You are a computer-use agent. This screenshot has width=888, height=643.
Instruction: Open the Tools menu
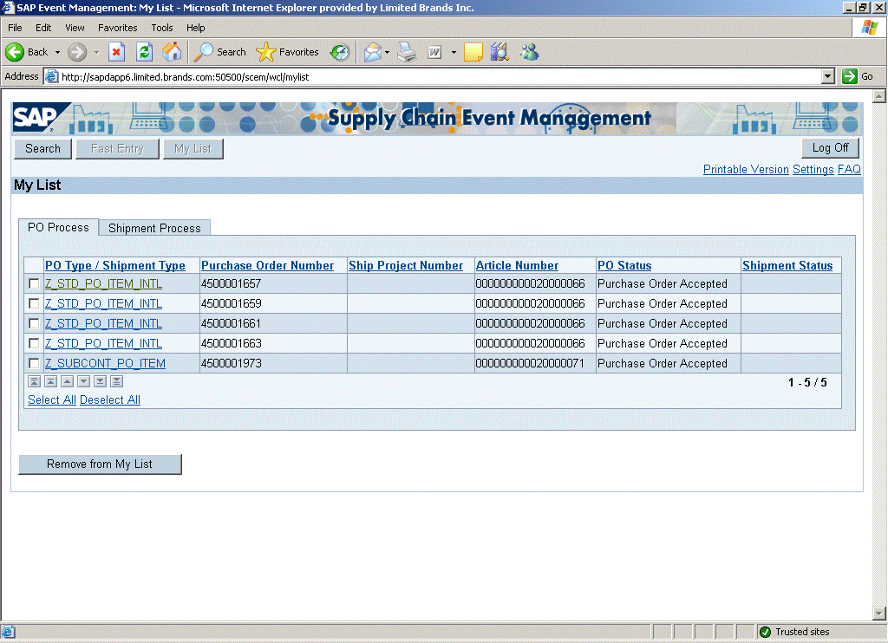[x=162, y=28]
